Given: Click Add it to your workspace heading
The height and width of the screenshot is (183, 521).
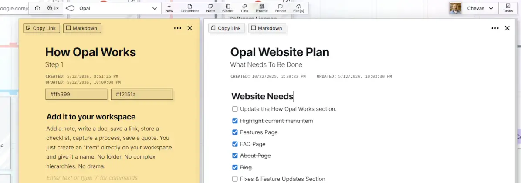Looking at the screenshot, I should [x=91, y=117].
